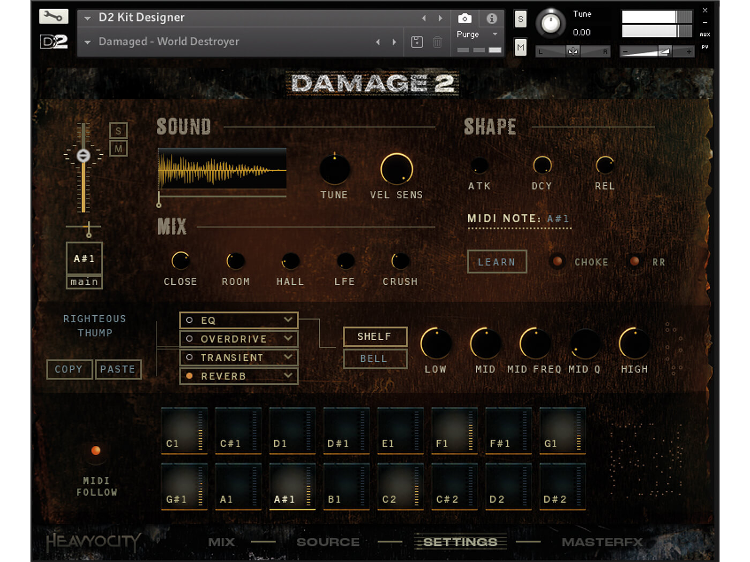Image resolution: width=750 pixels, height=562 pixels.
Task: Switch to the SETTINGS tab
Action: (x=460, y=542)
